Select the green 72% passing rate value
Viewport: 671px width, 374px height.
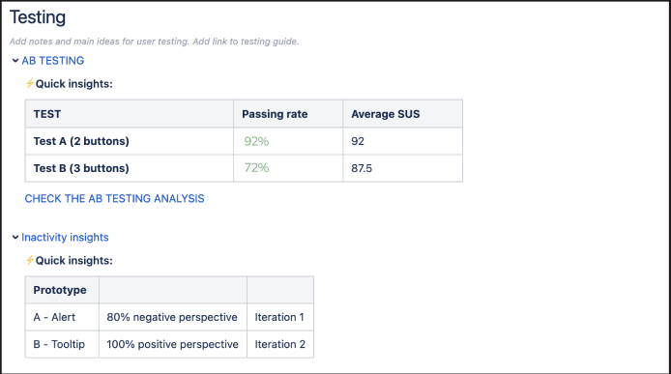[256, 168]
